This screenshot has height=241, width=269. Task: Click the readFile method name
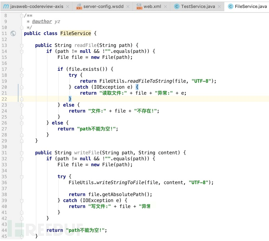[x=86, y=45]
